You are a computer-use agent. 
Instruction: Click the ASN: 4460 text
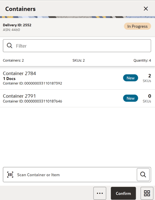[12, 30]
